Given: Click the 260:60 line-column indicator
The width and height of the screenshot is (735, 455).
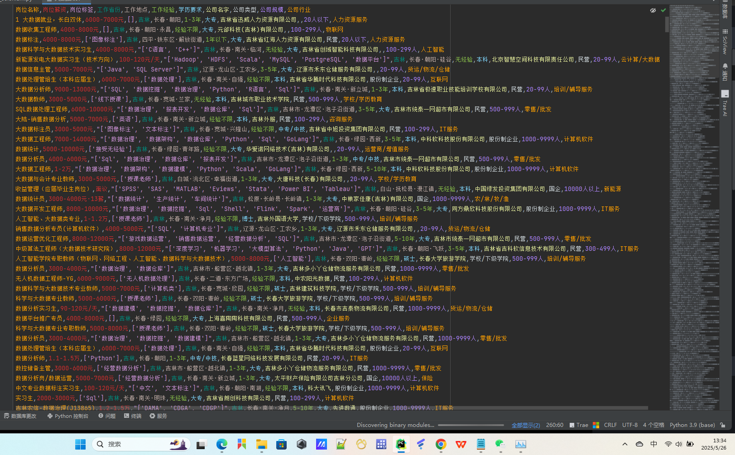Looking at the screenshot, I should (x=555, y=425).
